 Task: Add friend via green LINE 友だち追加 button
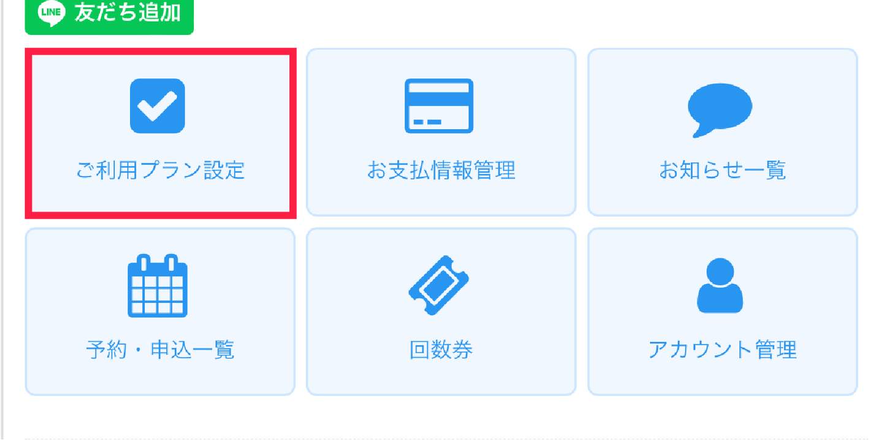[x=109, y=14]
